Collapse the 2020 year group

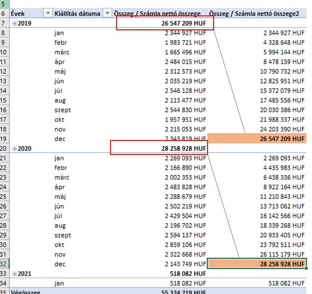coord(14,149)
